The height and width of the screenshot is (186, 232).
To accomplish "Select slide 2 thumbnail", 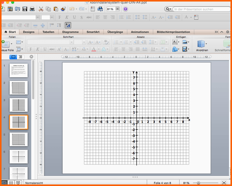I will 19,88.
